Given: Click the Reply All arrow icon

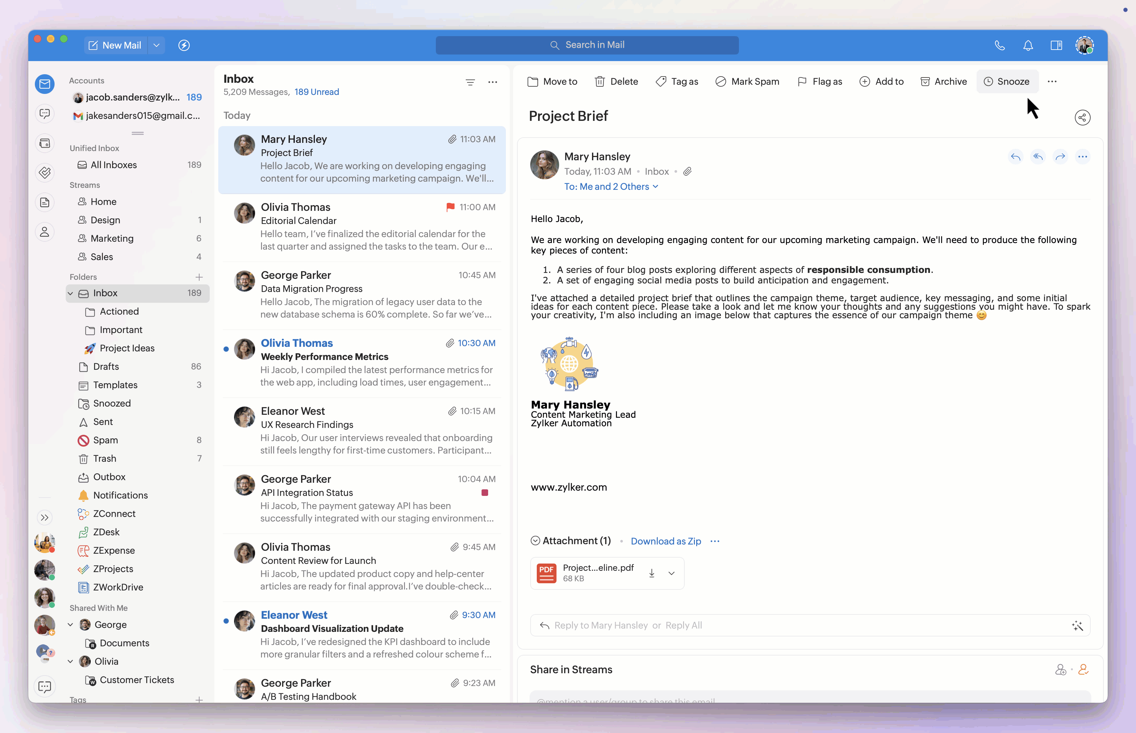Looking at the screenshot, I should [x=1038, y=157].
